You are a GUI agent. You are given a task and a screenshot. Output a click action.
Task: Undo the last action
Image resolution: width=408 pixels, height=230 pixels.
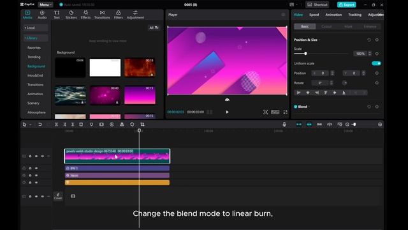[x=40, y=125]
